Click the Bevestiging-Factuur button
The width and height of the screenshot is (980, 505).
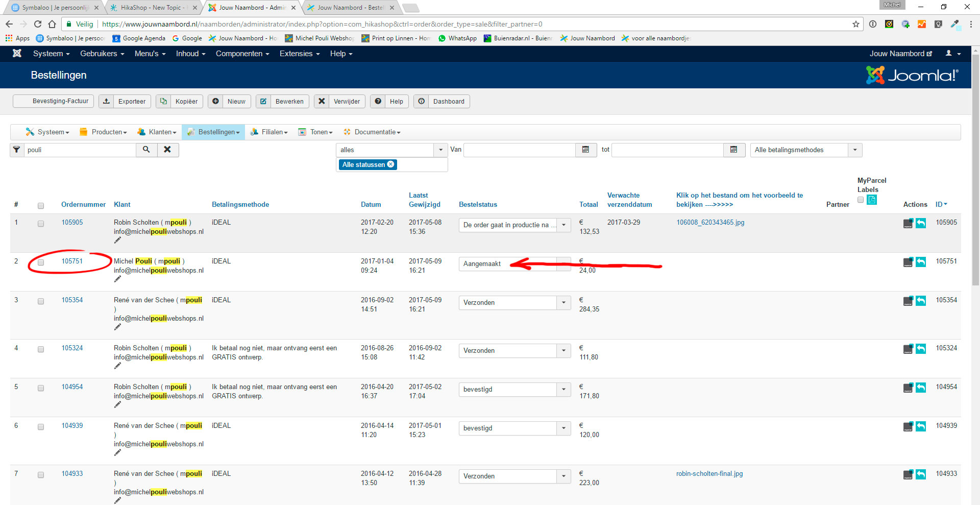54,101
